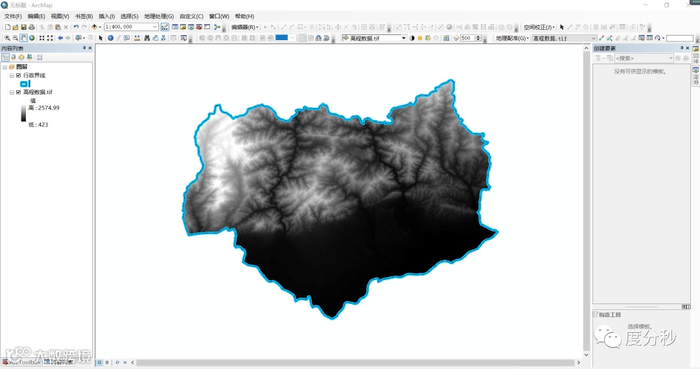Close the 内容列表 panel
This screenshot has height=369, width=700.
[90, 48]
